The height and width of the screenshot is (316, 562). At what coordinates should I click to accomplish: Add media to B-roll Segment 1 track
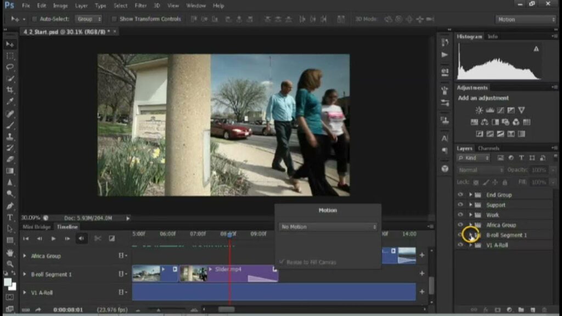click(422, 273)
